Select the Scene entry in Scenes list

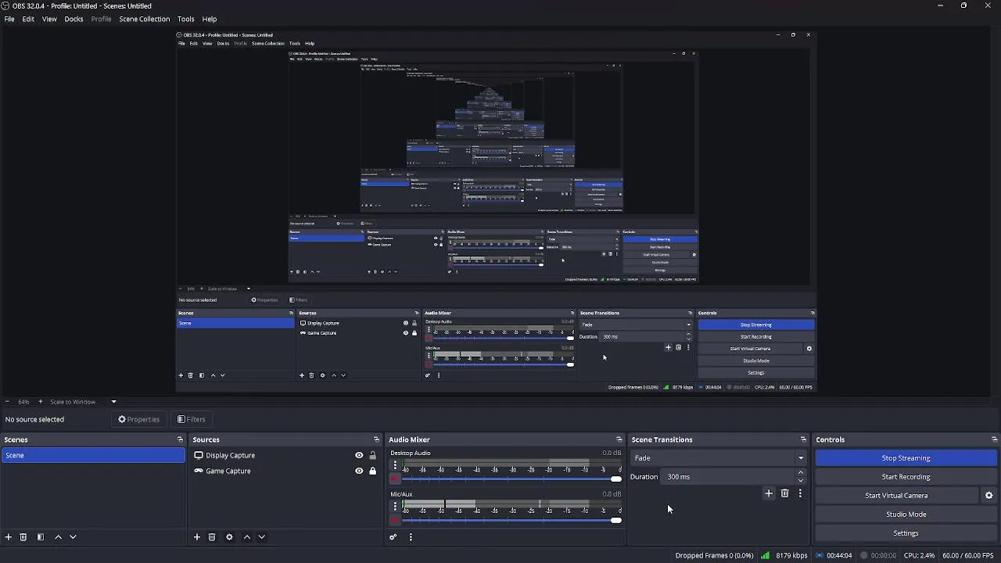point(93,455)
